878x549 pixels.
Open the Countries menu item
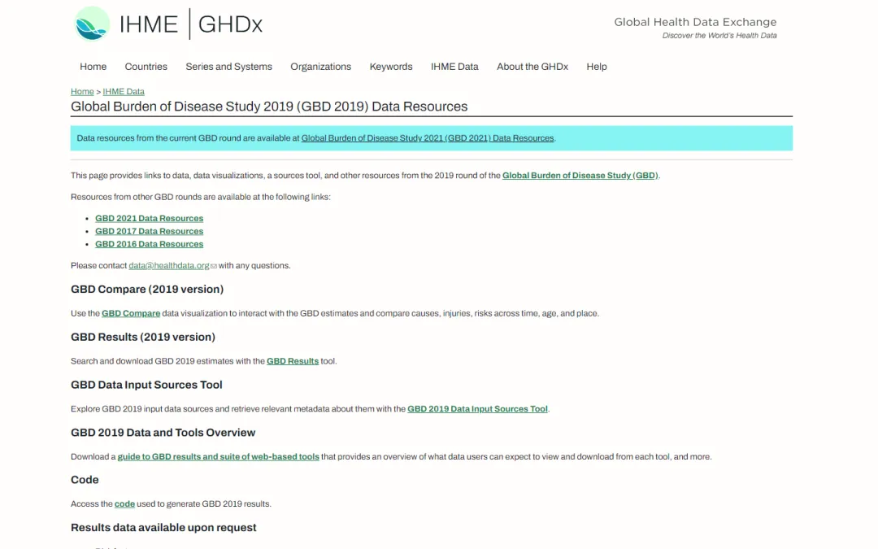pos(146,67)
